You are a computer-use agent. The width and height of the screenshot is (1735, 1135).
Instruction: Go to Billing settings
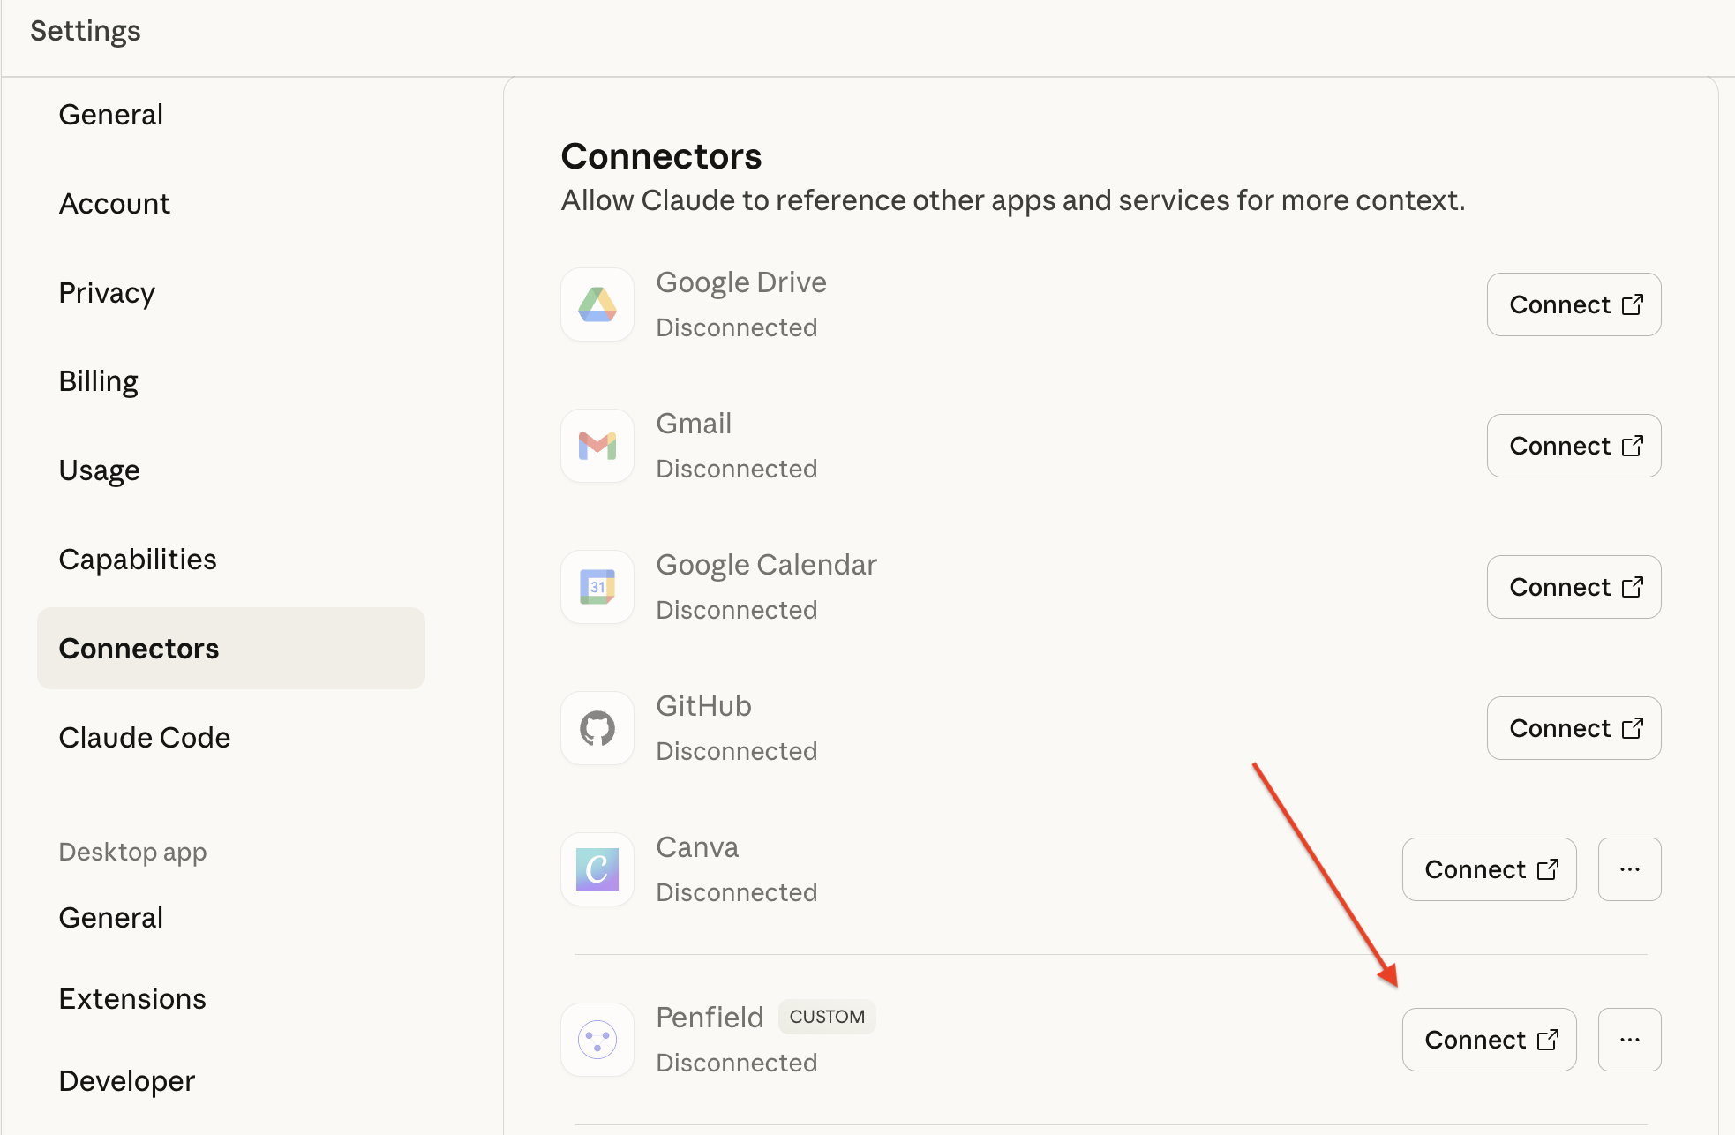[x=99, y=381]
